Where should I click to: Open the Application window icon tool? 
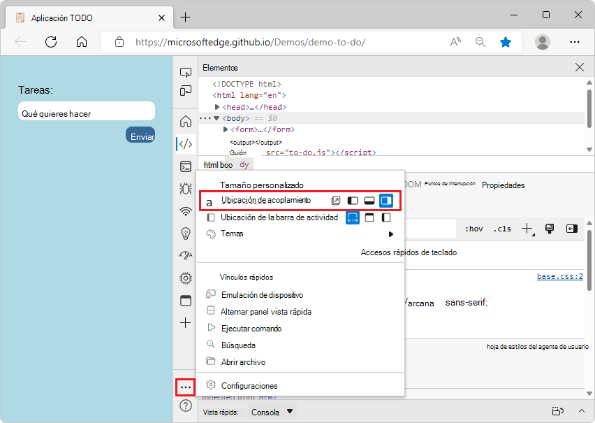(186, 301)
